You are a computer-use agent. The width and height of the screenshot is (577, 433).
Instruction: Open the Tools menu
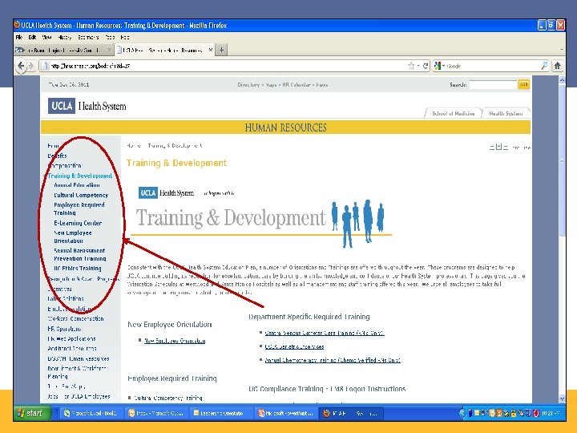pos(110,37)
